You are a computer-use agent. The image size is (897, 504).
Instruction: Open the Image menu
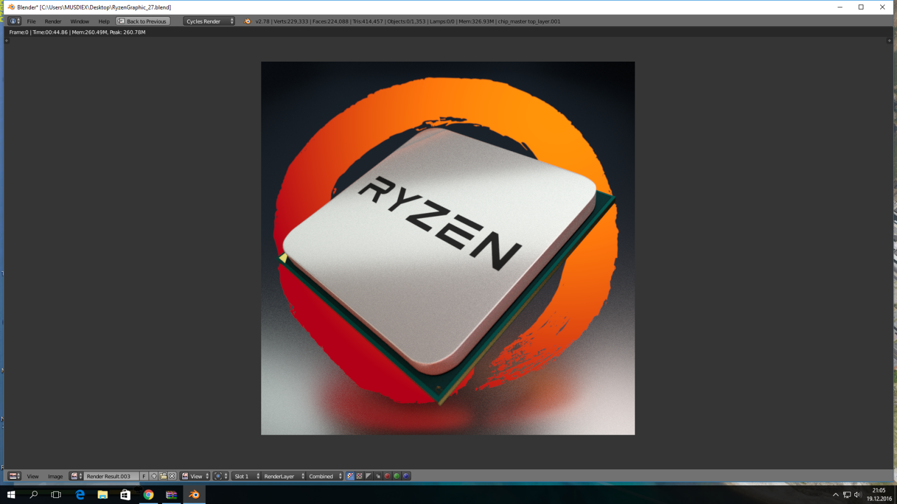56,476
